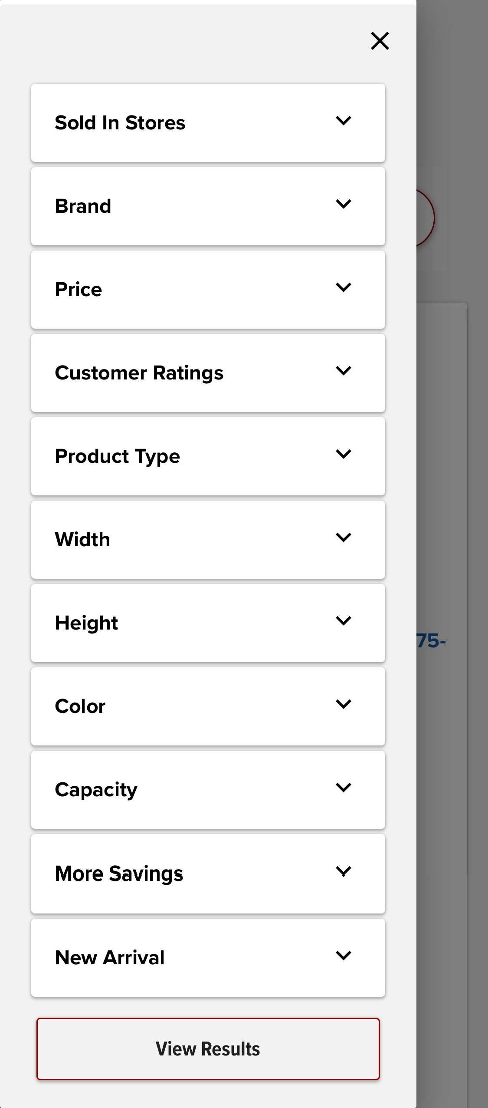Show Customer Ratings filter choices
Image resolution: width=488 pixels, height=1108 pixels.
click(x=208, y=373)
